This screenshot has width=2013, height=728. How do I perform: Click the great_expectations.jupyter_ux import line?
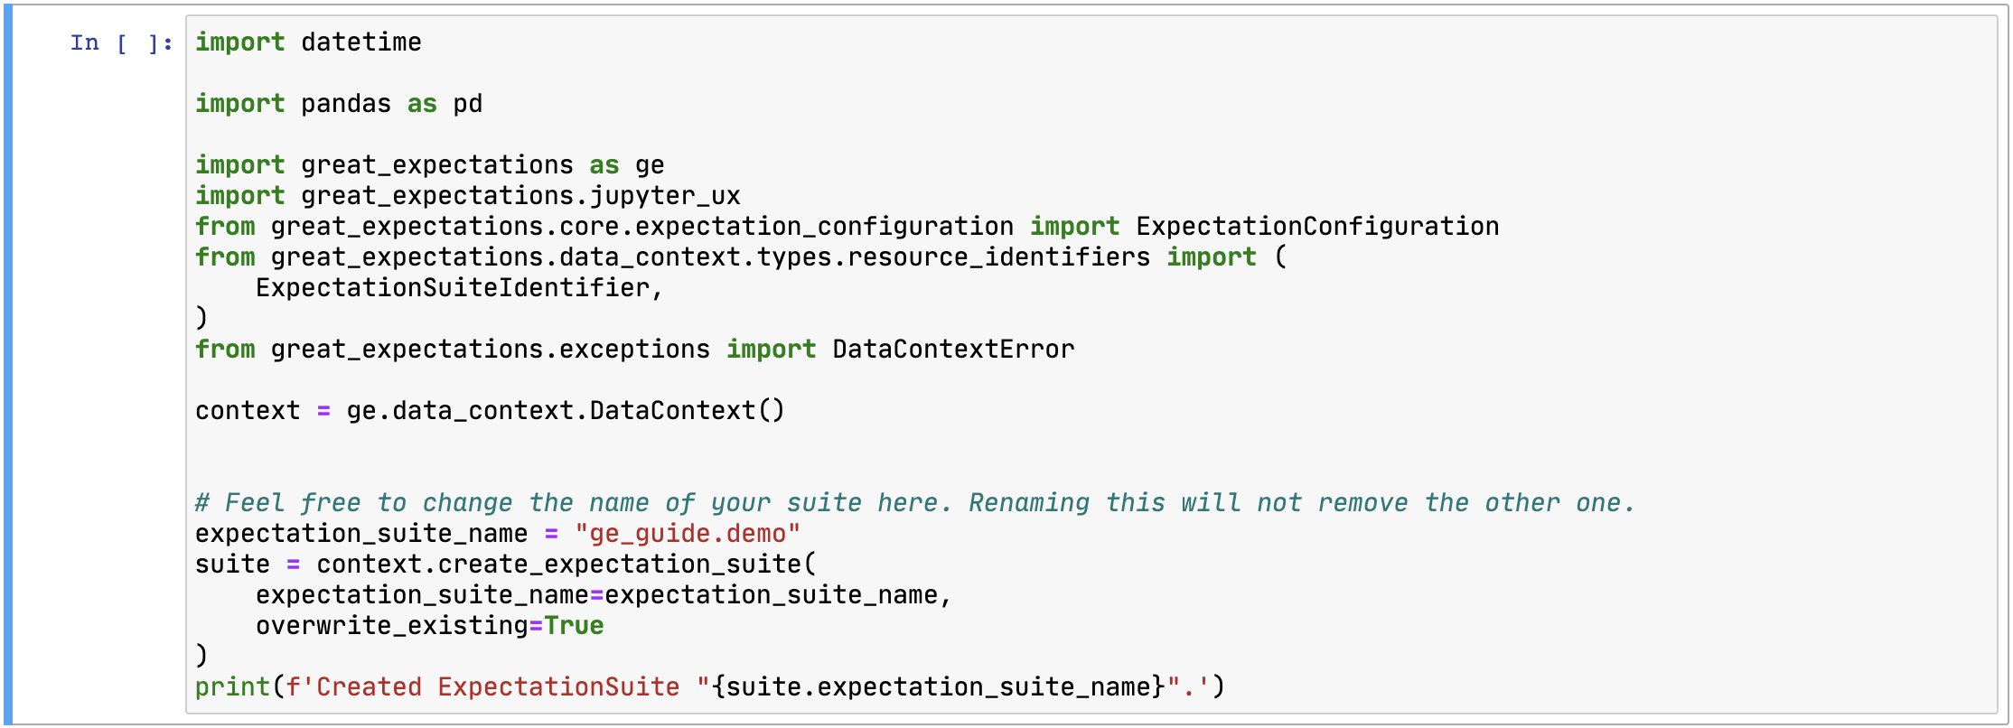[468, 196]
